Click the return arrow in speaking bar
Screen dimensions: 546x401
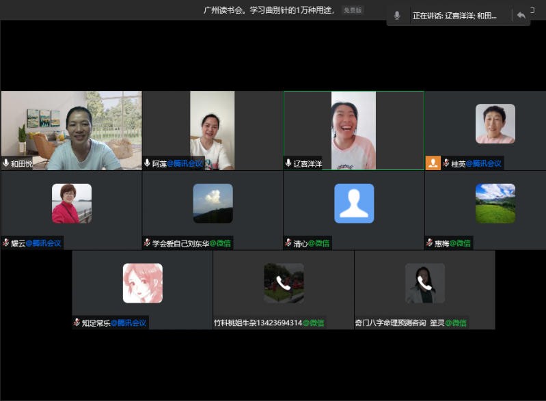pyautogui.click(x=521, y=15)
